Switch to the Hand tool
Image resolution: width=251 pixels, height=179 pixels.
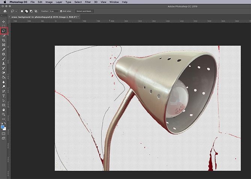click(4, 110)
